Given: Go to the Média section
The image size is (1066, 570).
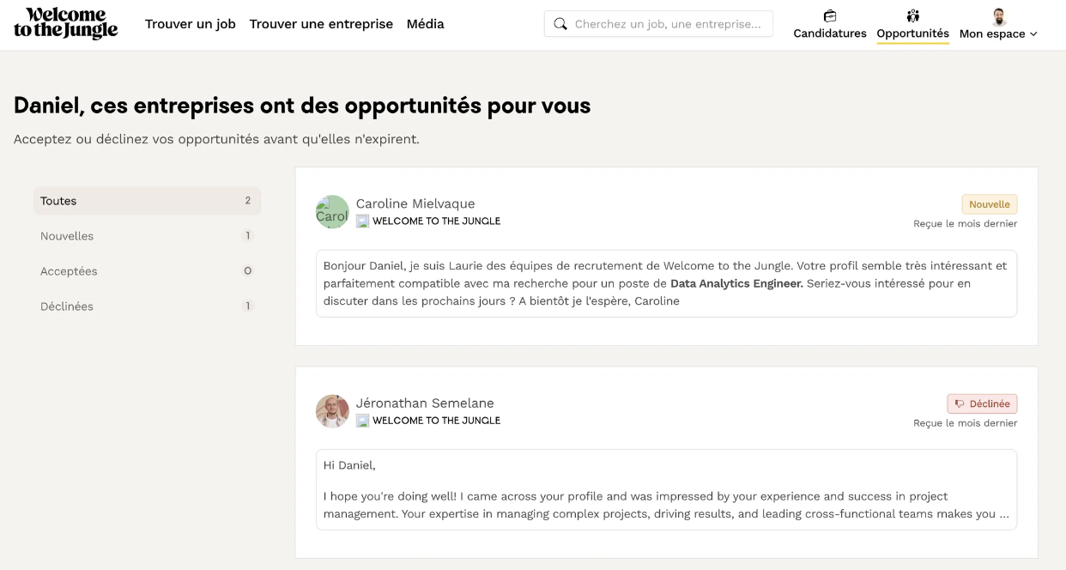Looking at the screenshot, I should point(426,24).
